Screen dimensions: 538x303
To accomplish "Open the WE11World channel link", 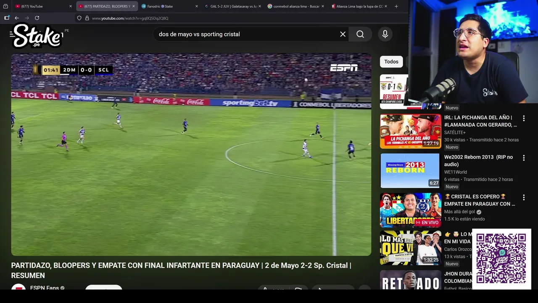I will click(x=456, y=172).
